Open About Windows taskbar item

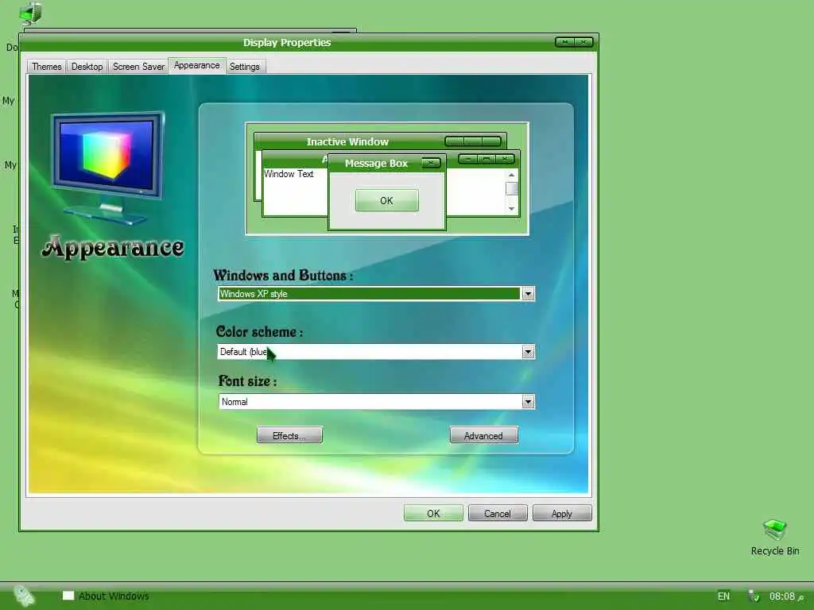pyautogui.click(x=106, y=596)
